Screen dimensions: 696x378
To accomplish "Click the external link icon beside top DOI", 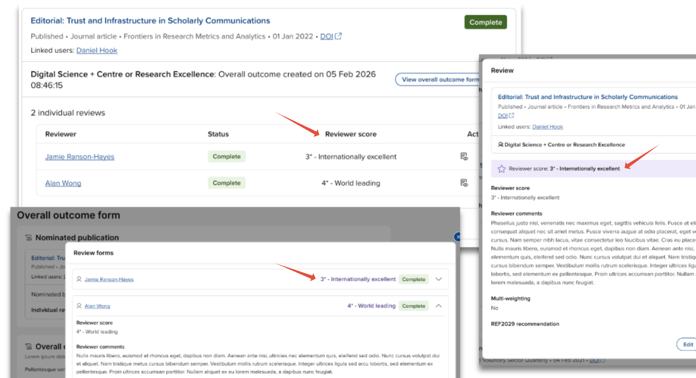I will [338, 36].
